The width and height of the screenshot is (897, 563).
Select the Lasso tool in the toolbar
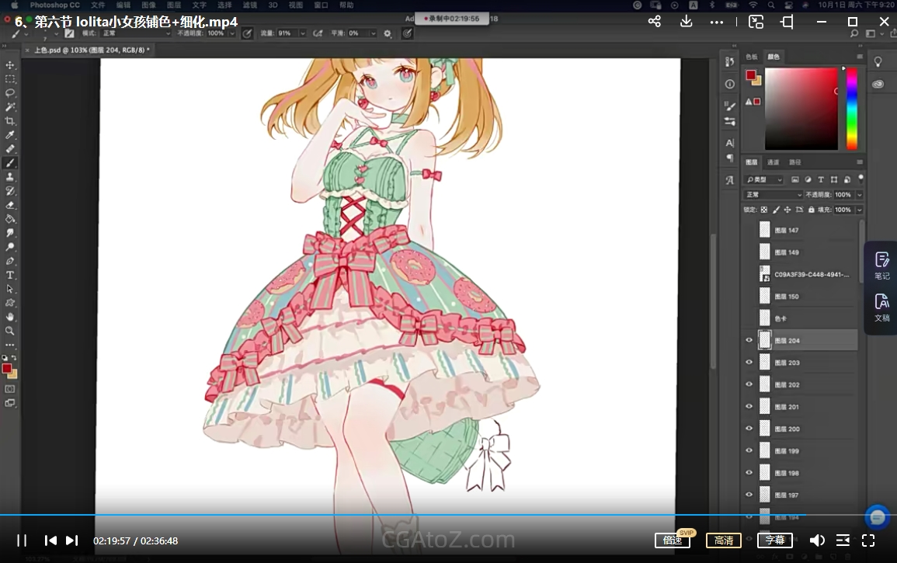10,92
